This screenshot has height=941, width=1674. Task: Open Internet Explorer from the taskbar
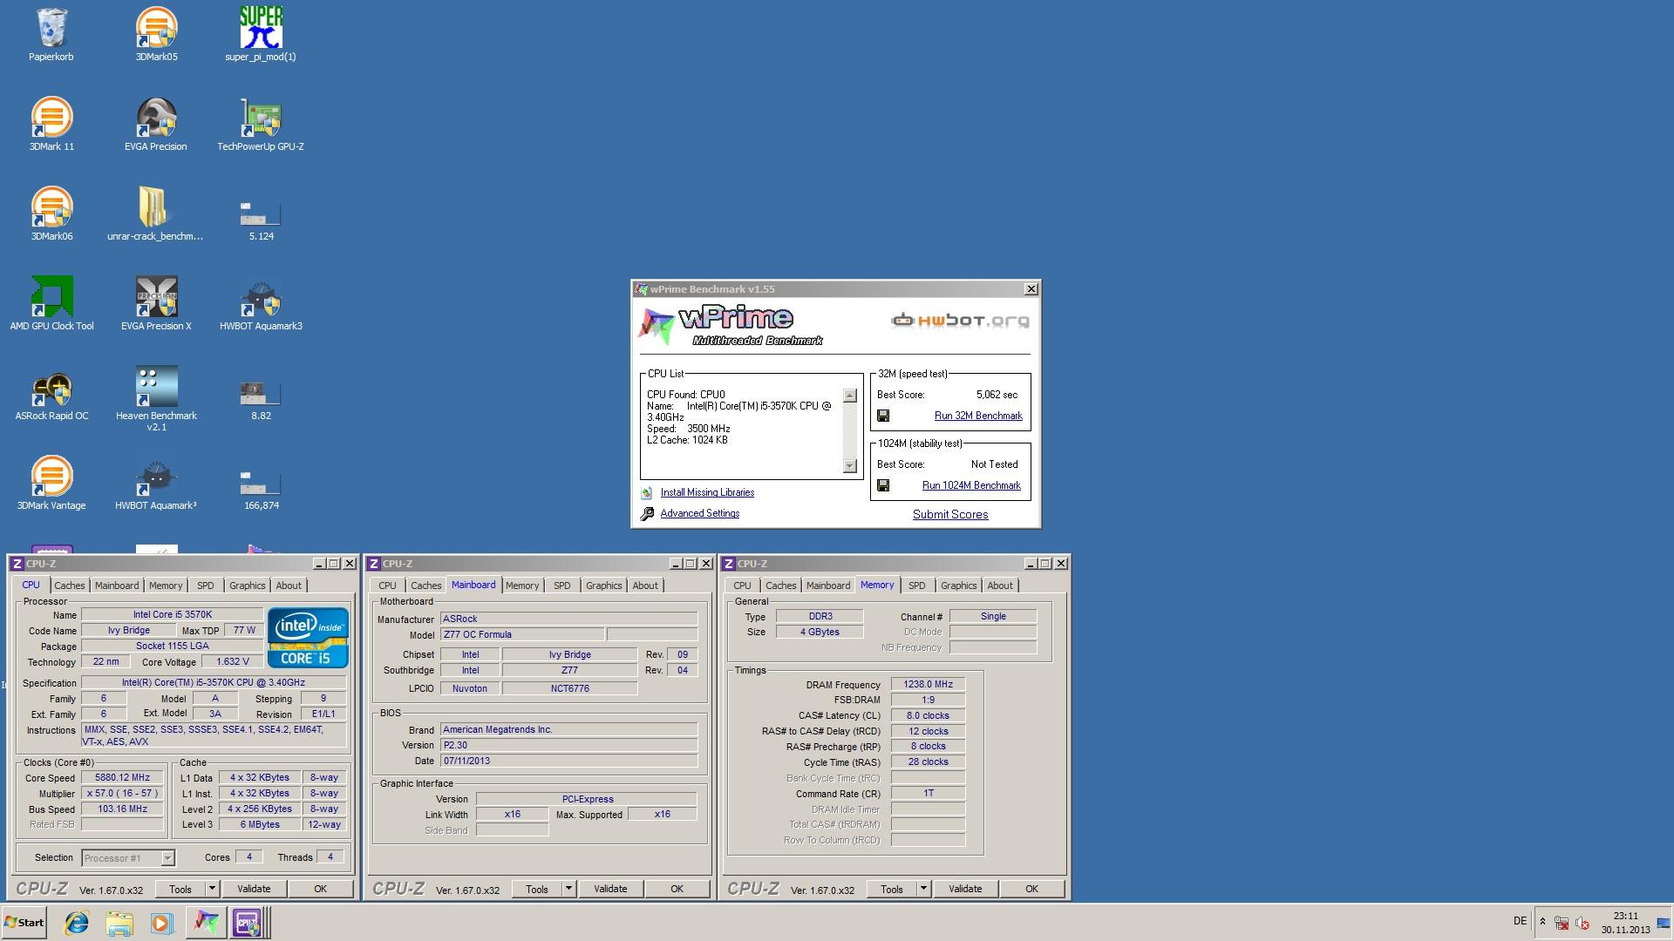click(77, 923)
